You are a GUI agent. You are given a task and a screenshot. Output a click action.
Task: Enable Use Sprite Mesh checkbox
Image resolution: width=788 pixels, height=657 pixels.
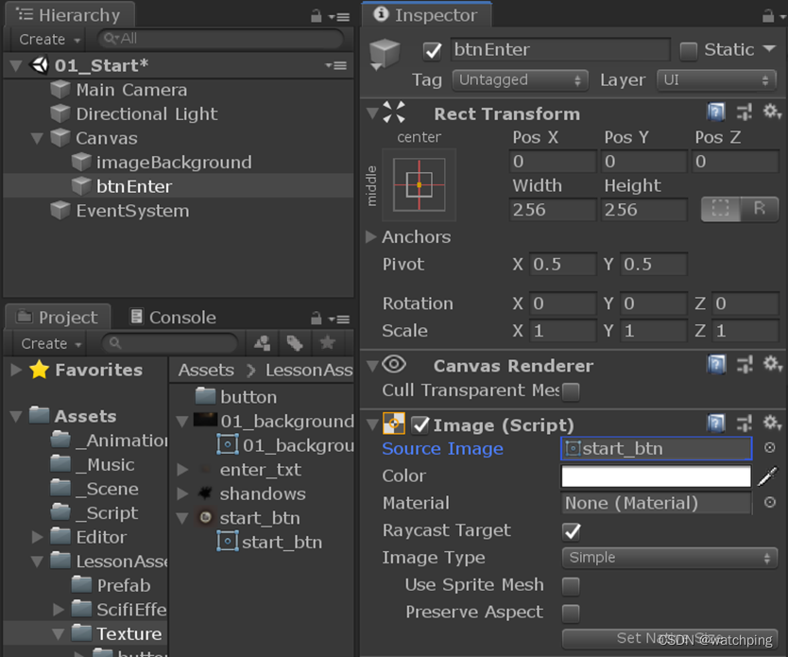[x=571, y=585]
